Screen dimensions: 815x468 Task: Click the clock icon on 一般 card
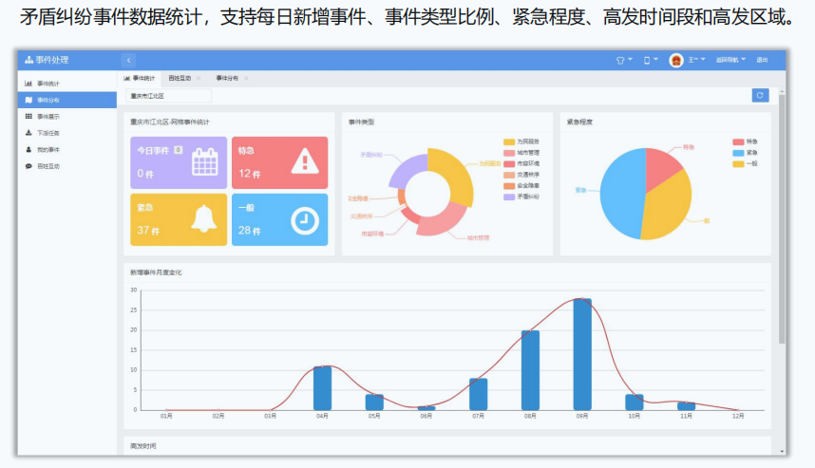point(305,221)
